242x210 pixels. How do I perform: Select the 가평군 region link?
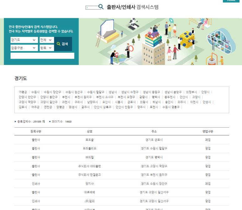[x=23, y=92]
